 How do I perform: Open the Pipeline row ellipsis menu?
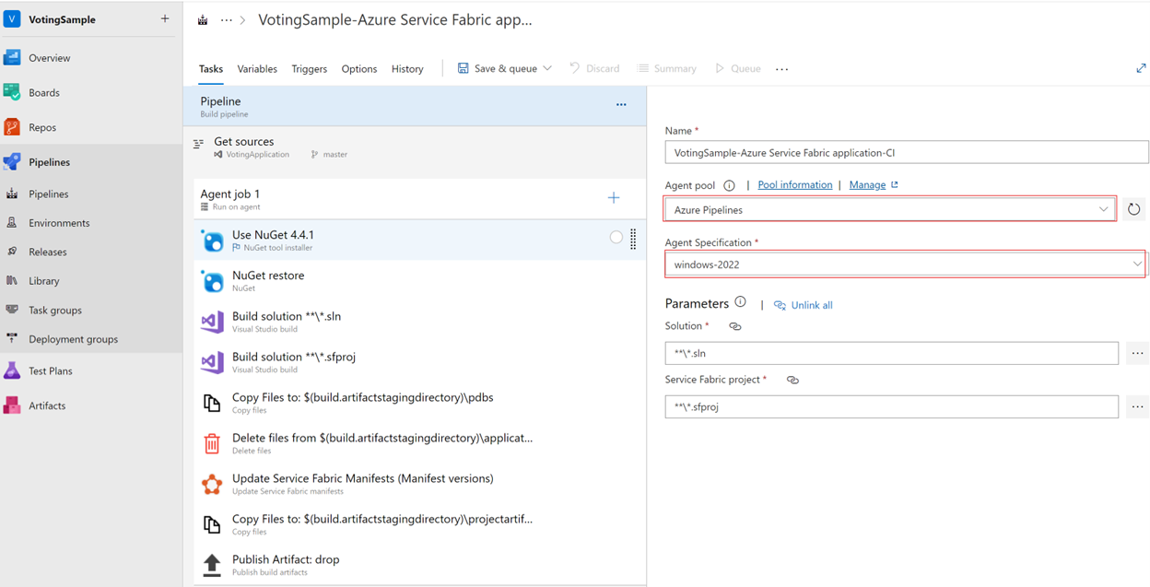[x=621, y=105]
